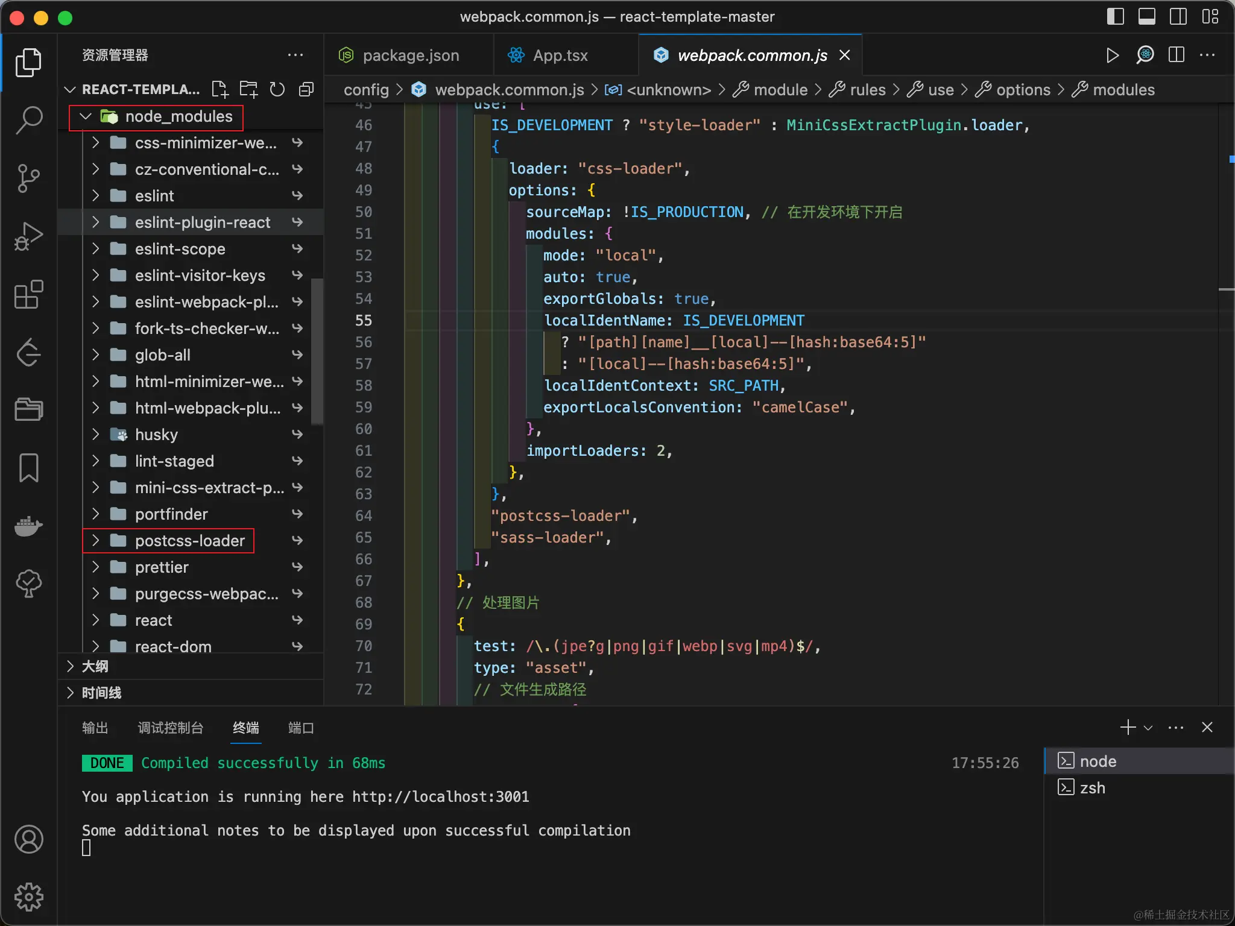
Task: Select the zsh terminal instance
Action: tap(1091, 788)
